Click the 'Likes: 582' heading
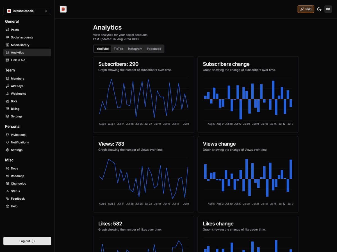The image size is (337, 252). pos(110,224)
